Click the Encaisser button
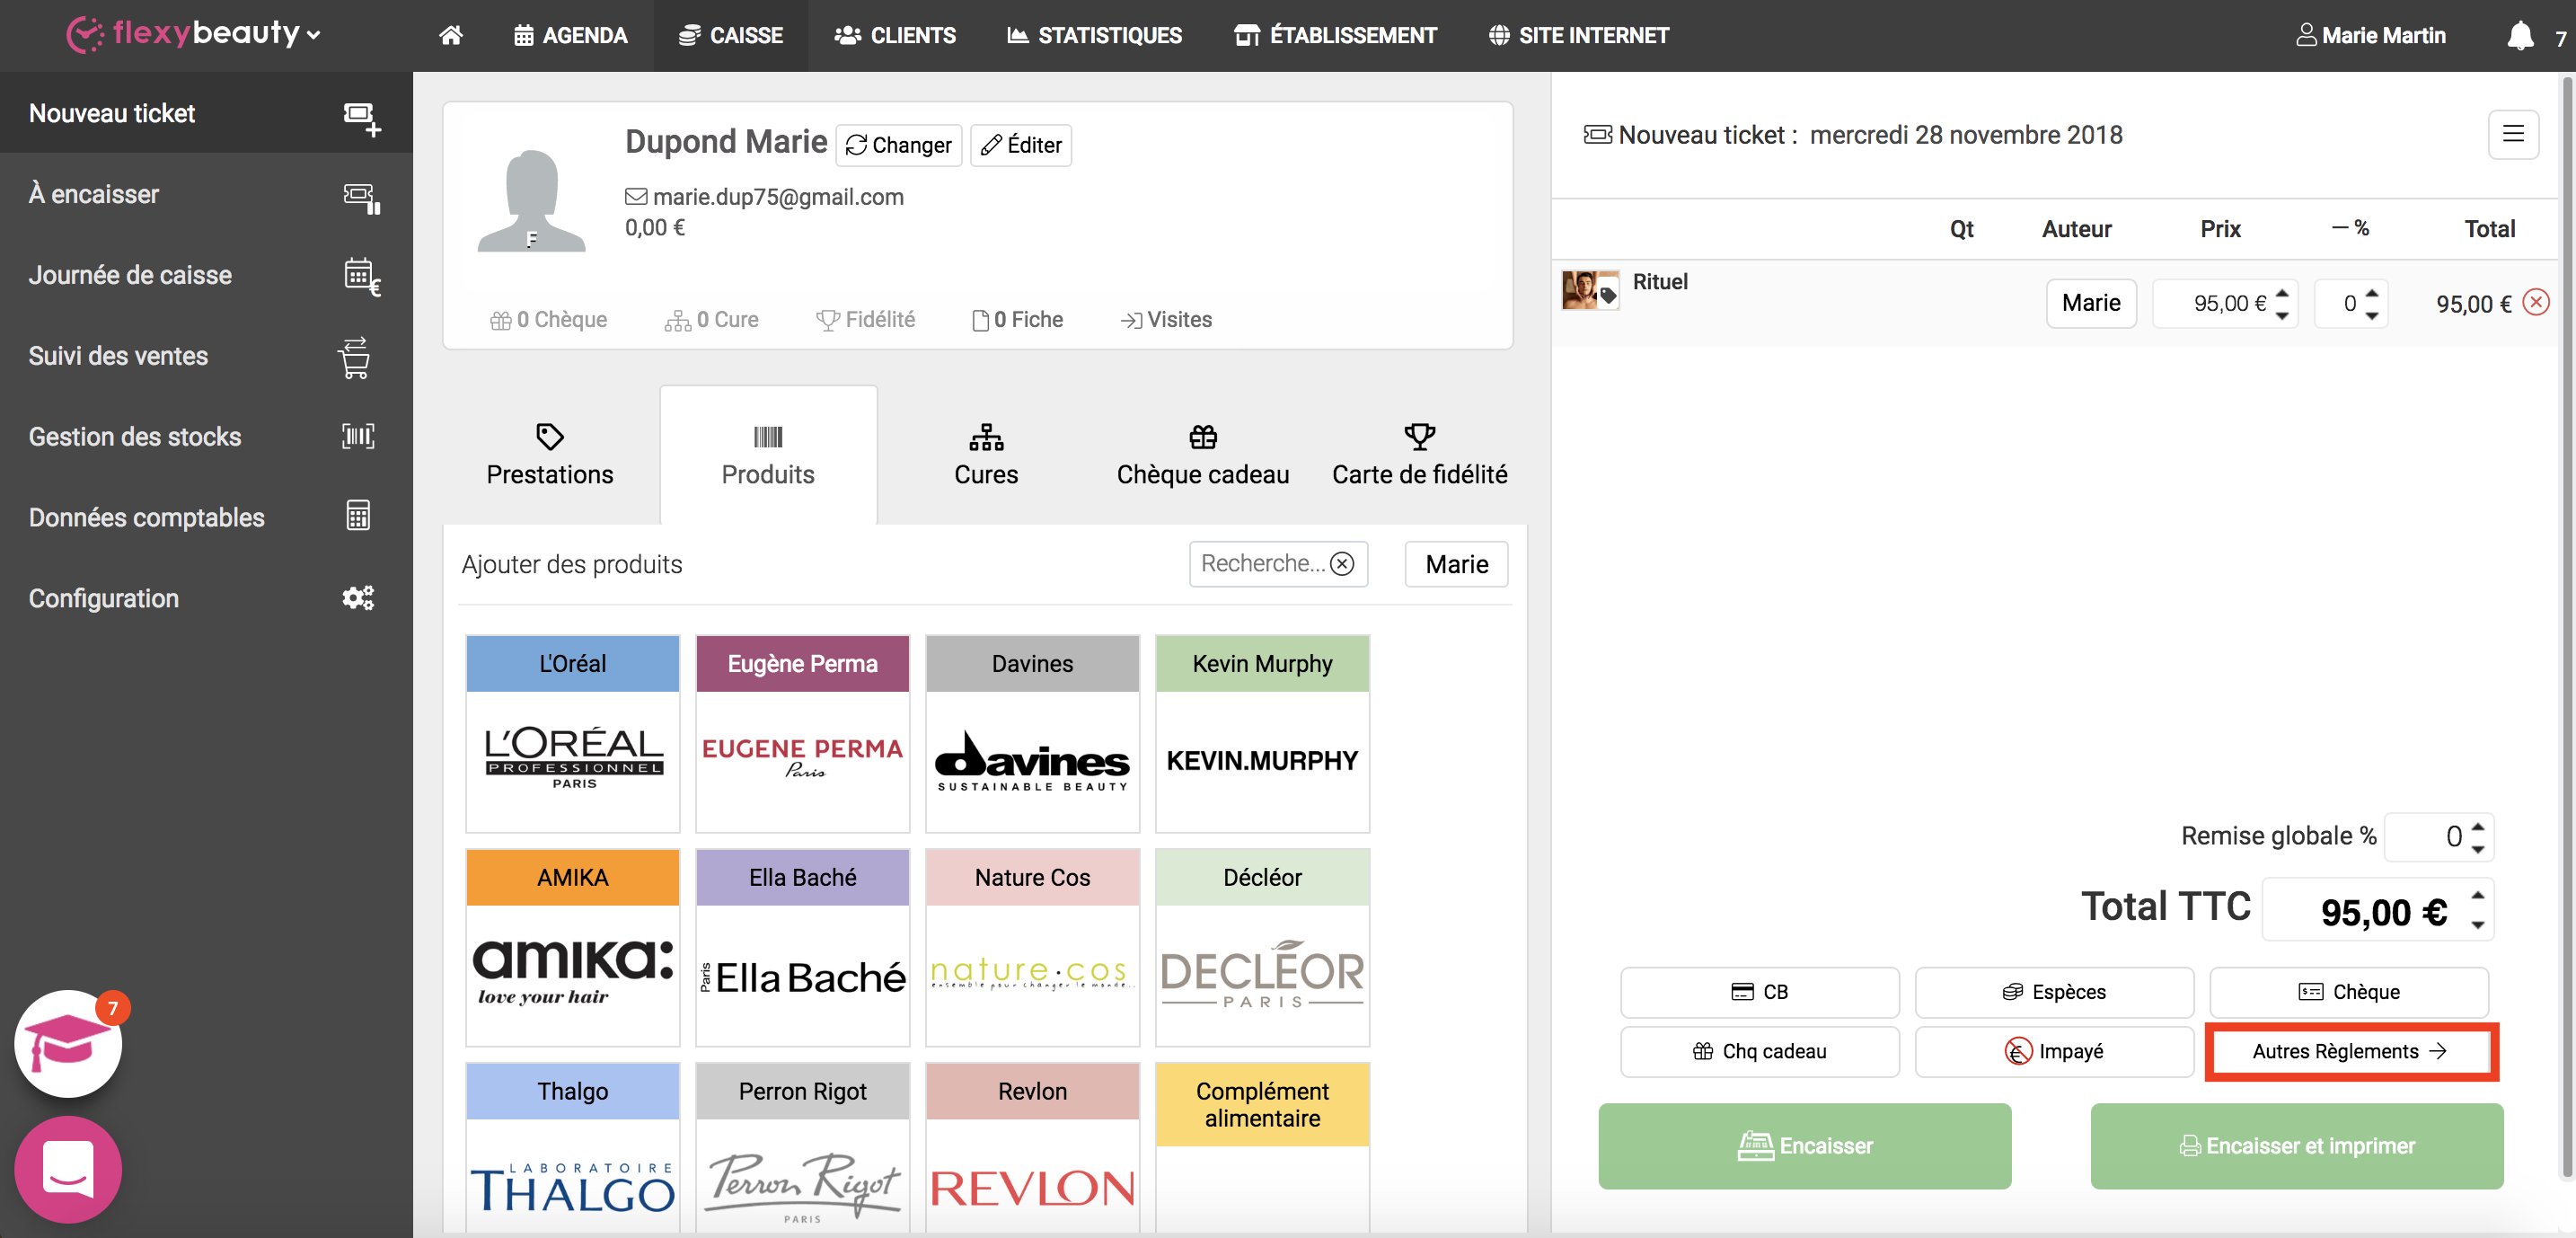This screenshot has width=2576, height=1238. click(1805, 1146)
